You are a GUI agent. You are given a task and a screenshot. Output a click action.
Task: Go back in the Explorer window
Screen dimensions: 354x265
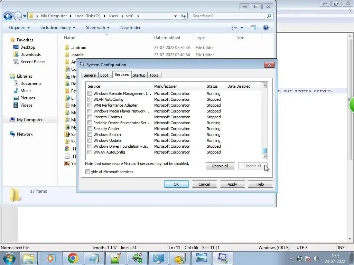pyautogui.click(x=8, y=16)
